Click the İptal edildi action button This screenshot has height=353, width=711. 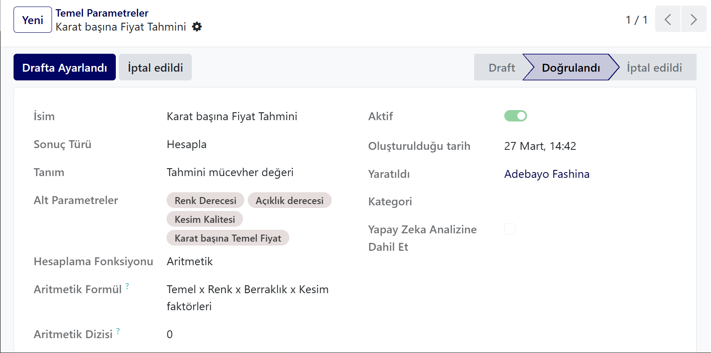(155, 67)
